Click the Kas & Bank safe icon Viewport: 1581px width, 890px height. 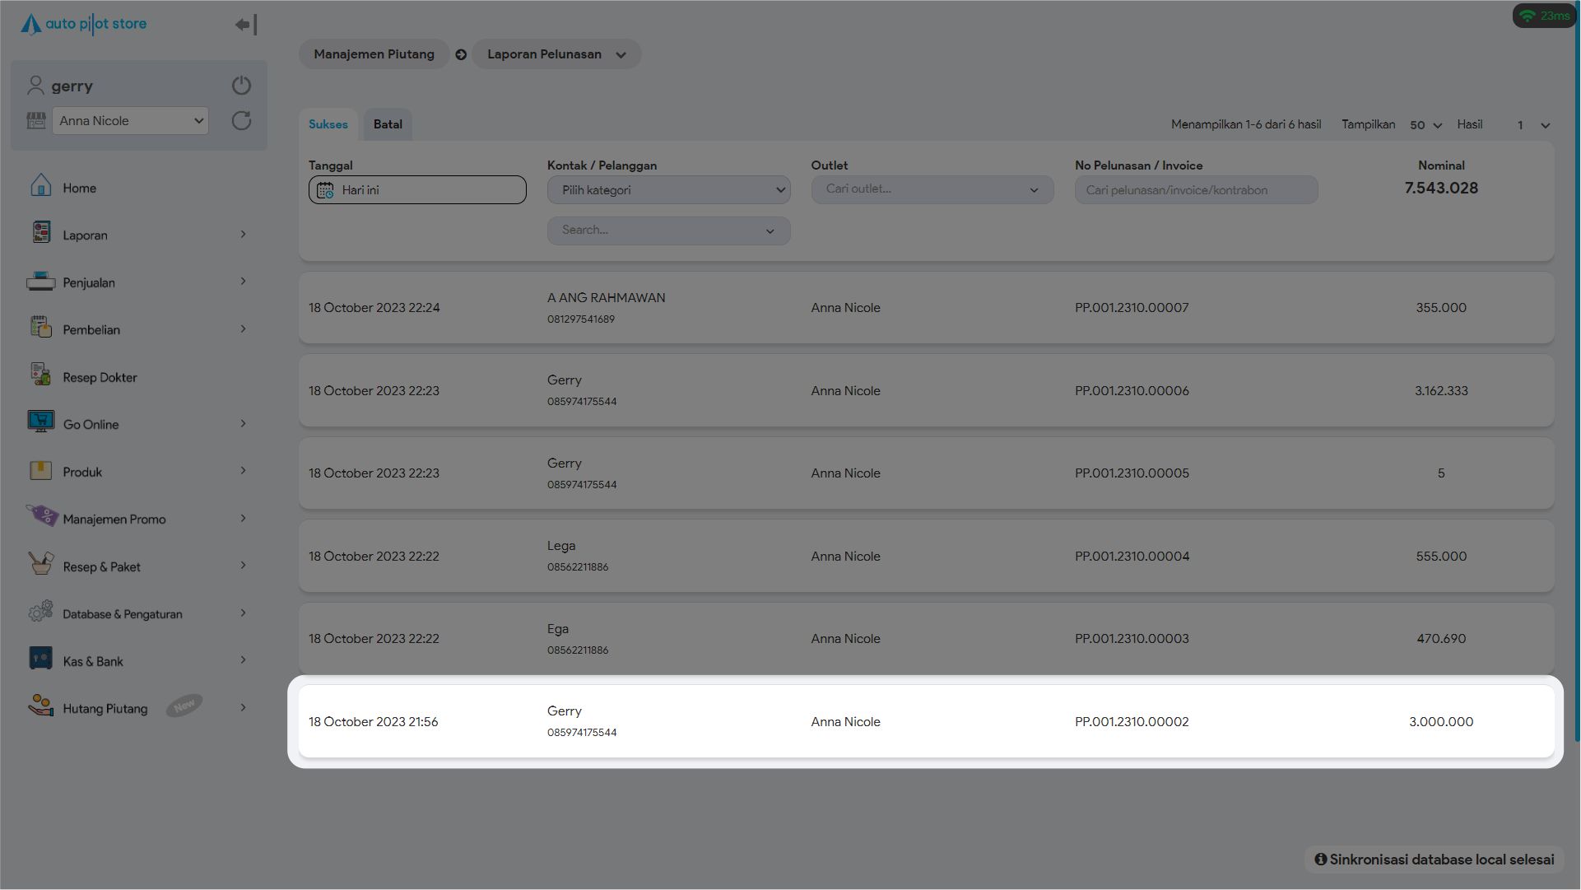40,659
